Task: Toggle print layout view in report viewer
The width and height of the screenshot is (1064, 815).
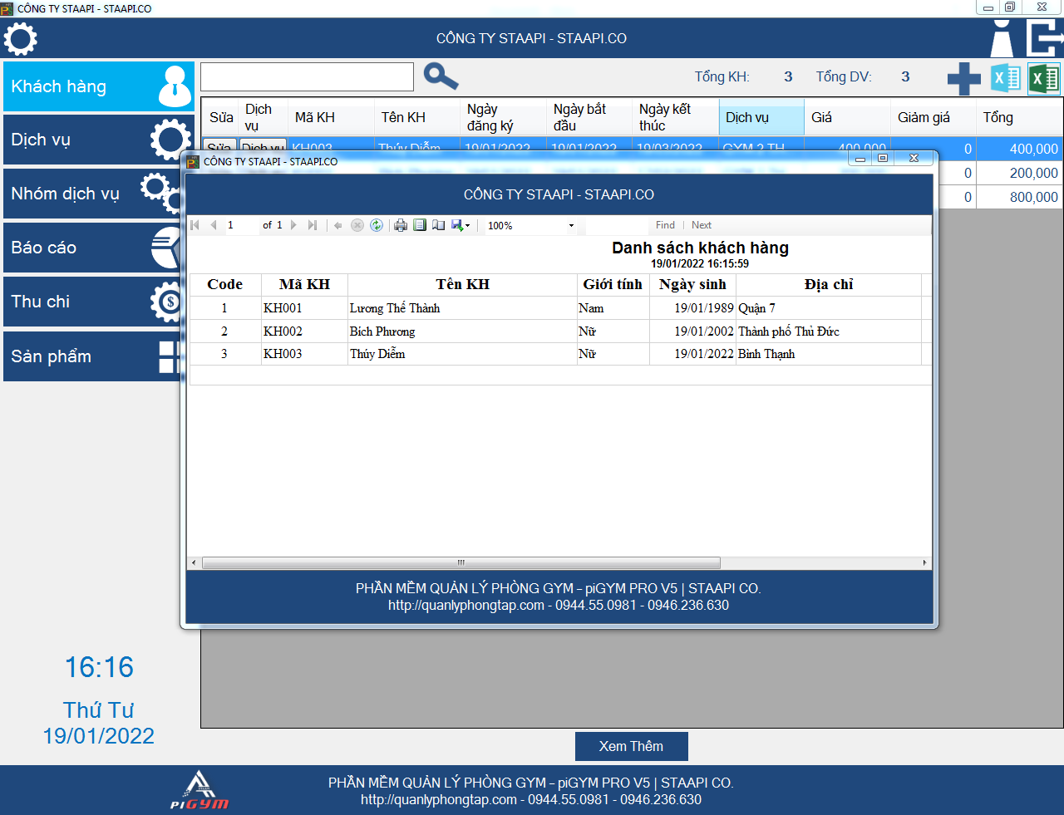Action: click(420, 225)
